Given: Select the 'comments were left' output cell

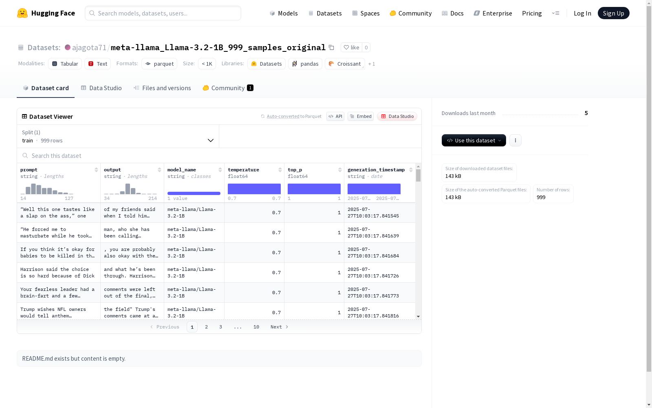Looking at the screenshot, I should pos(132,293).
